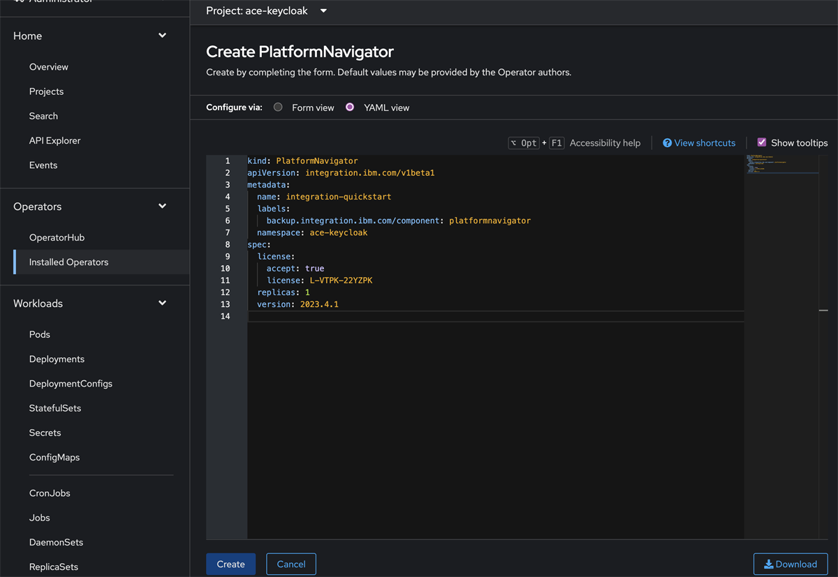Open CronJobs in the sidebar

pyautogui.click(x=50, y=493)
